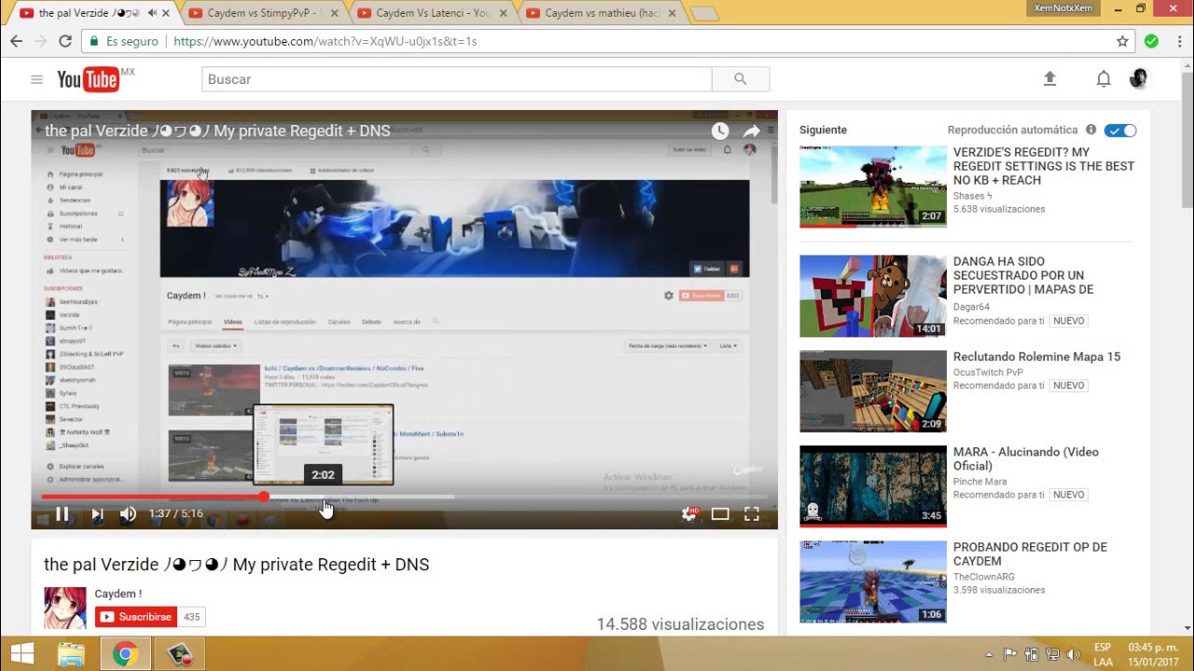
Task: Click the 2:07 VERZIDE'S REGEDIT thumbnail
Action: click(x=873, y=186)
